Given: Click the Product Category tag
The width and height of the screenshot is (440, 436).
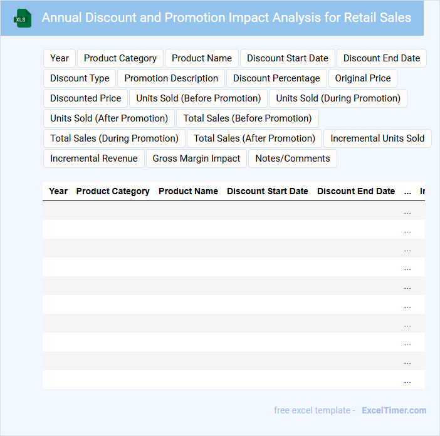Looking at the screenshot, I should [x=120, y=58].
